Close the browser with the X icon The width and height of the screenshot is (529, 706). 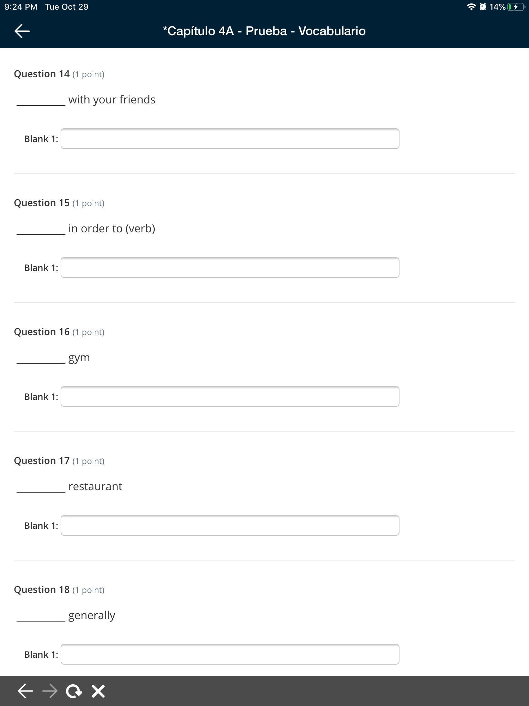tap(98, 691)
